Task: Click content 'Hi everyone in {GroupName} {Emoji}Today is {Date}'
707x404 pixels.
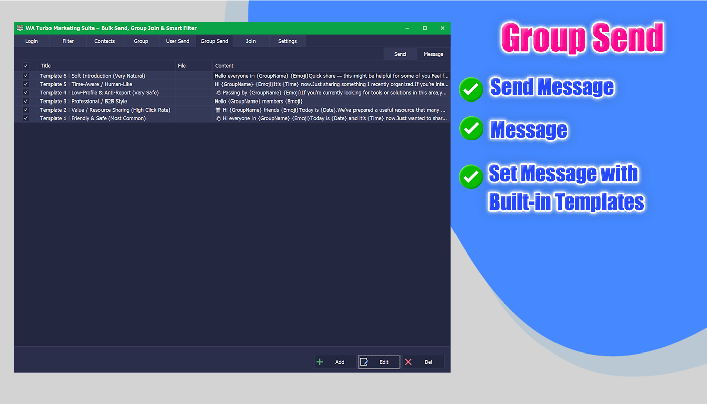Action: pyautogui.click(x=331, y=118)
